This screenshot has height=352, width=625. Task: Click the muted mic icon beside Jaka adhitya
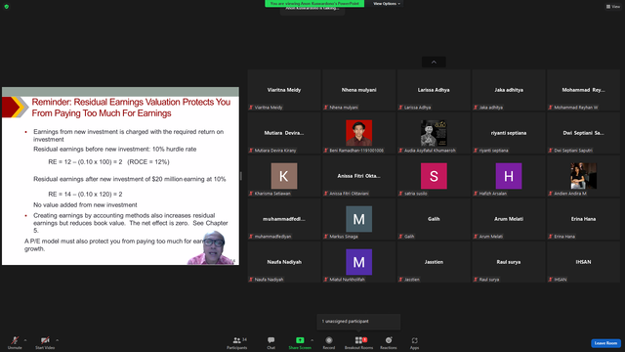coord(476,108)
